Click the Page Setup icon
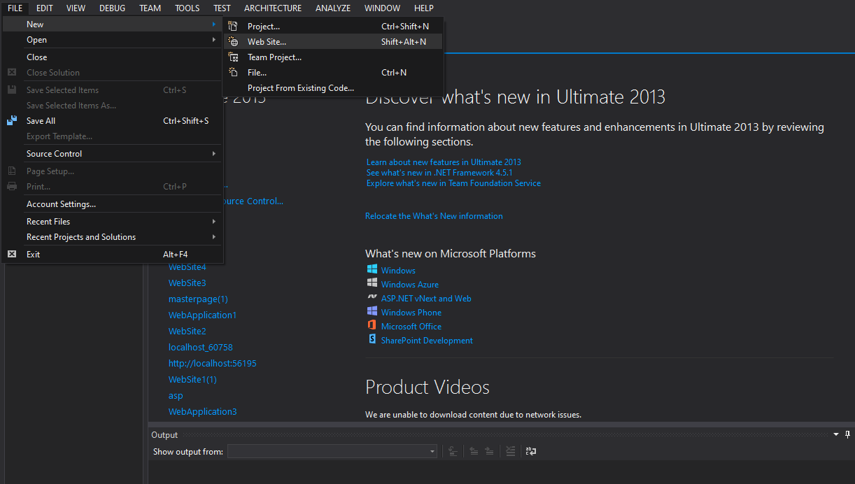The image size is (855, 484). point(12,171)
